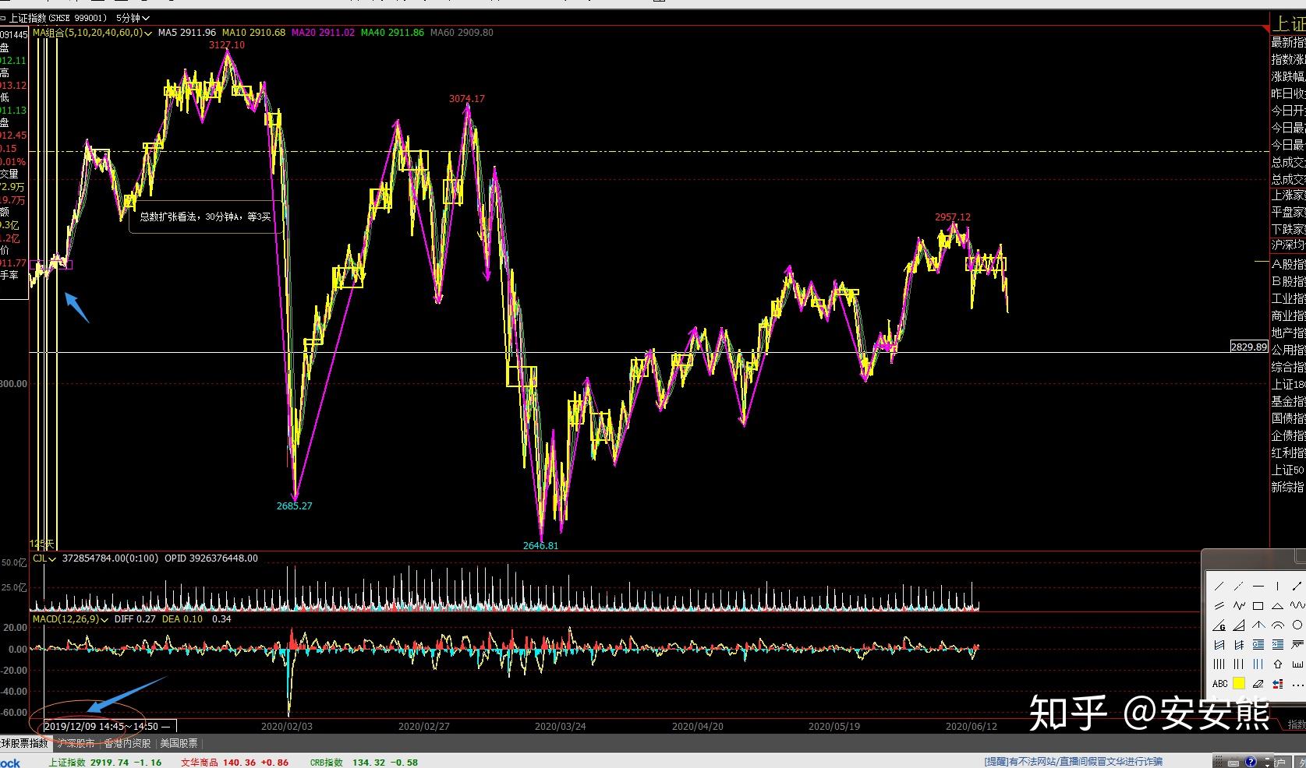Click the 2829.89 price axis label

pyautogui.click(x=1249, y=347)
